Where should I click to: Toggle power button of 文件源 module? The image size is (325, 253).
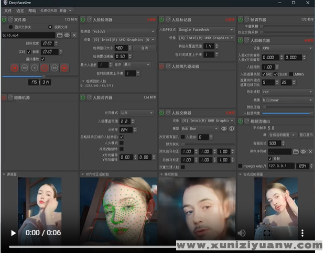click(4, 19)
